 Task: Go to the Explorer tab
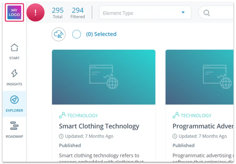pos(14,103)
